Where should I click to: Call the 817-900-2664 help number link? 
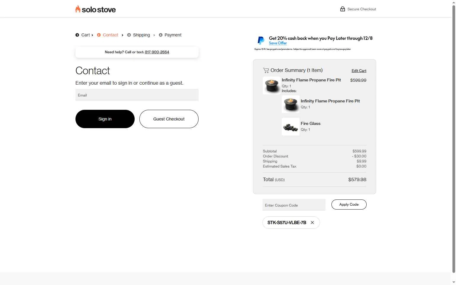(157, 52)
